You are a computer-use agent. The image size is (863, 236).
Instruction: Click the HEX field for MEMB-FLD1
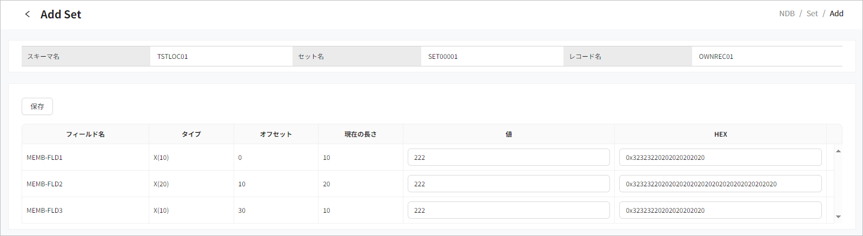pos(720,158)
